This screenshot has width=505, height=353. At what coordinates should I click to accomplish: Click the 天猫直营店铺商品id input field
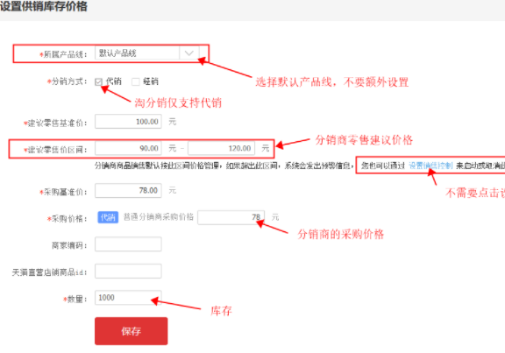[x=128, y=272]
